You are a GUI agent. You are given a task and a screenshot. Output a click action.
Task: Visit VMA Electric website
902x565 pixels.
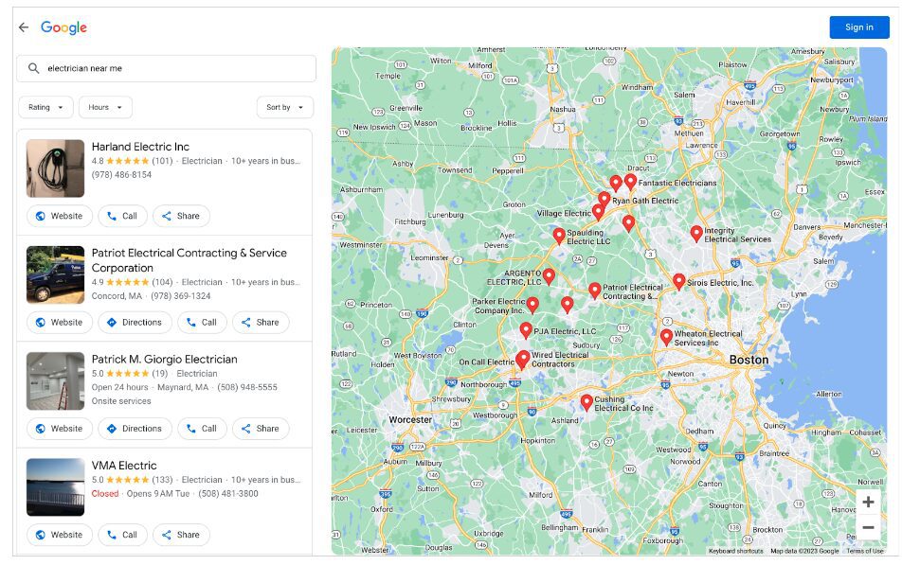tap(60, 535)
